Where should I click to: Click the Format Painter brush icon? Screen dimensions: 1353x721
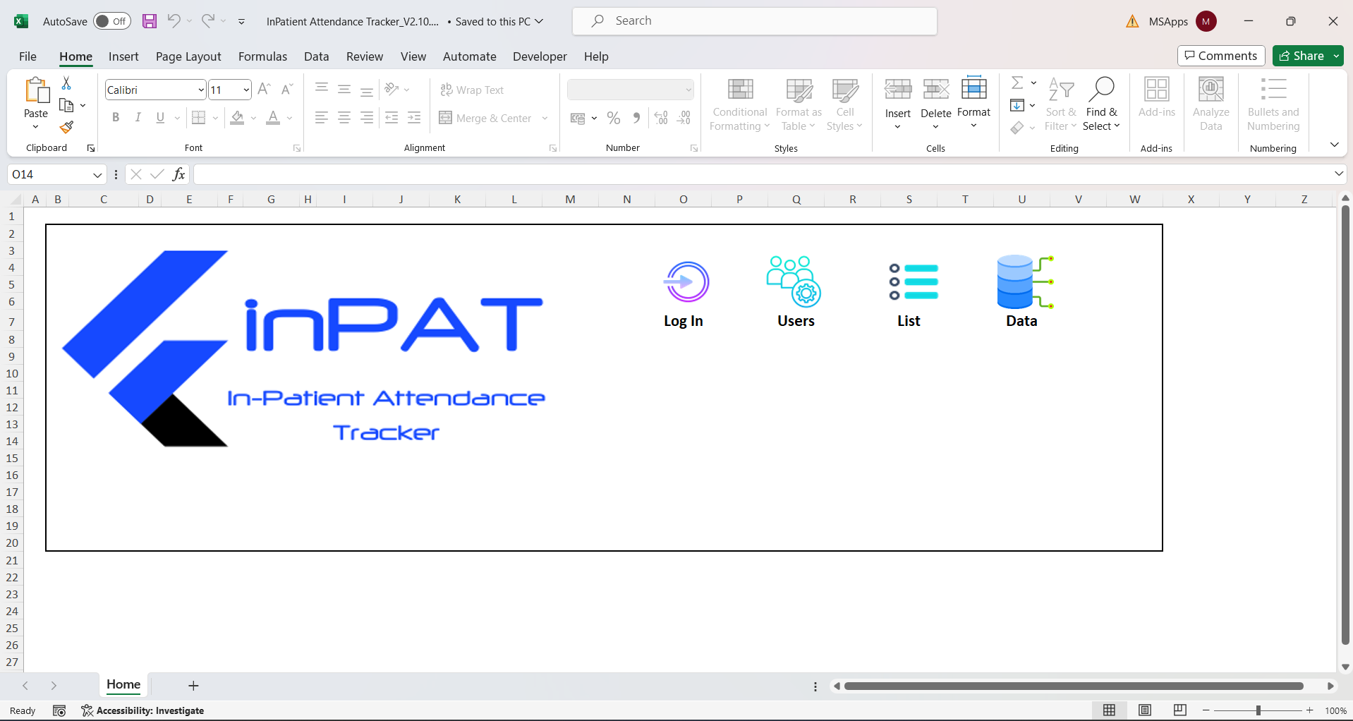(x=66, y=127)
